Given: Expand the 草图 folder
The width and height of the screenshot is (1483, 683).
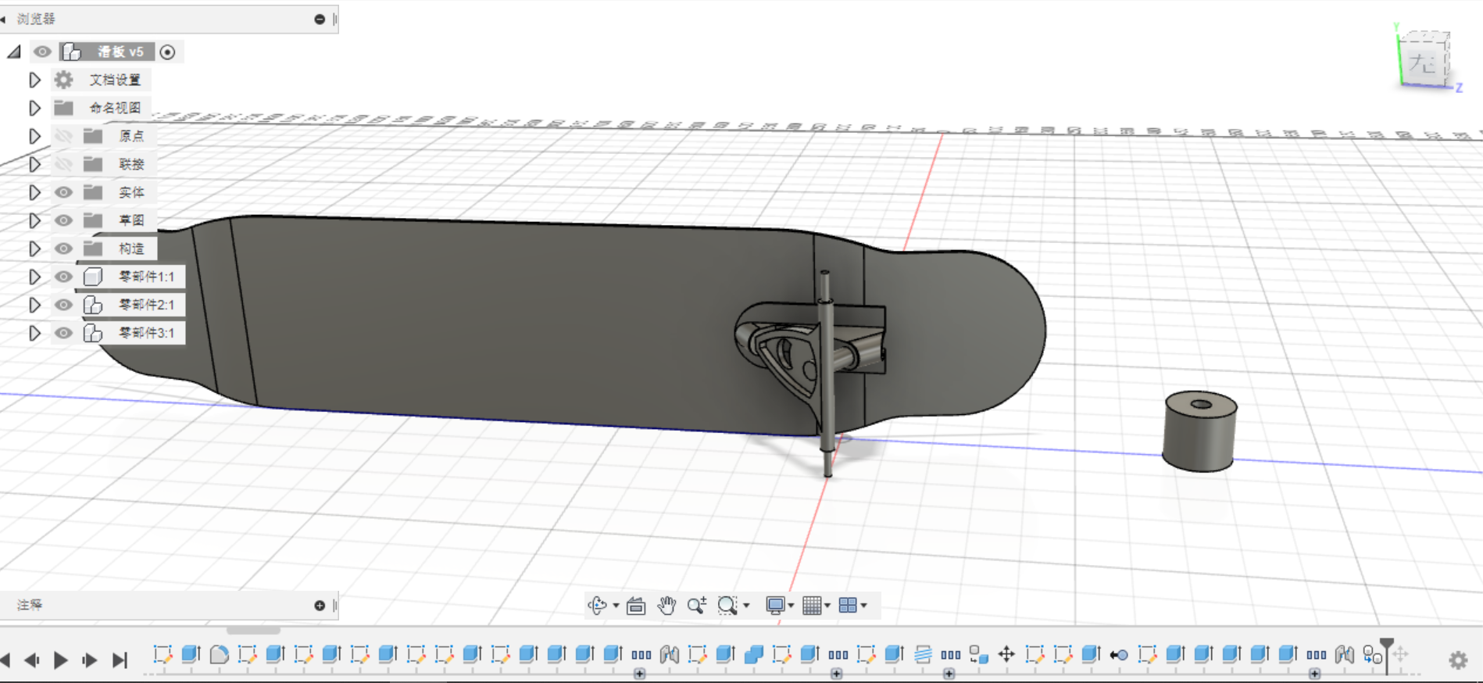Looking at the screenshot, I should pyautogui.click(x=34, y=220).
